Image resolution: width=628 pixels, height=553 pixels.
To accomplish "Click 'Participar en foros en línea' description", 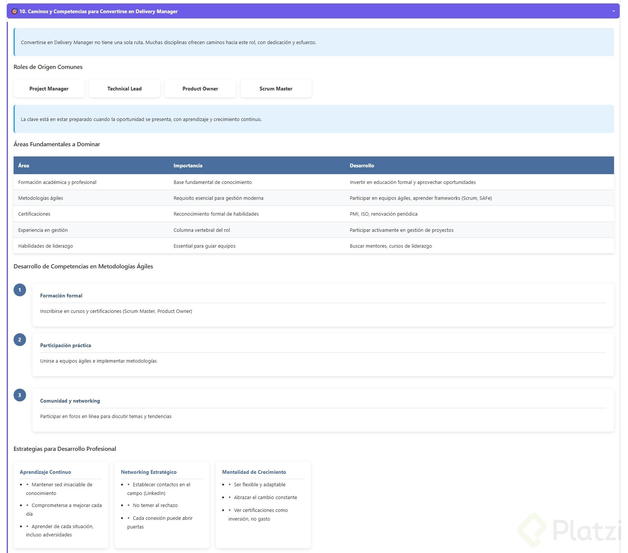I will click(x=106, y=416).
